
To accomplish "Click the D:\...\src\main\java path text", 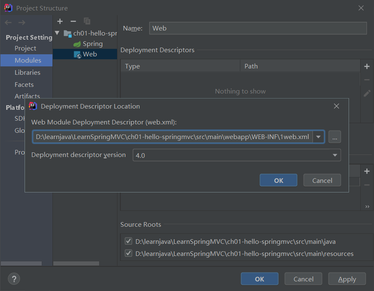I will pos(235,241).
